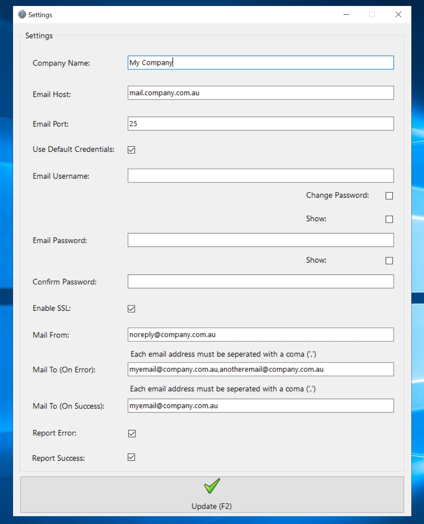
Task: Check Show box above Email Password field
Action: coord(389,219)
